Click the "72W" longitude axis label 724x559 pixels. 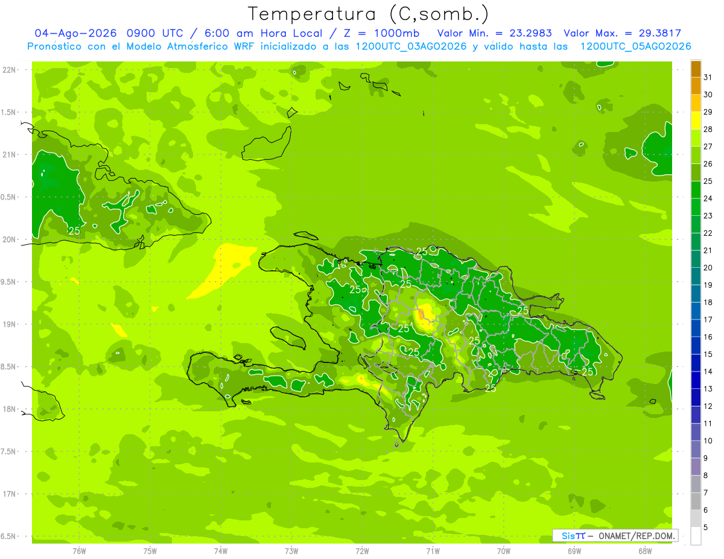click(x=362, y=551)
